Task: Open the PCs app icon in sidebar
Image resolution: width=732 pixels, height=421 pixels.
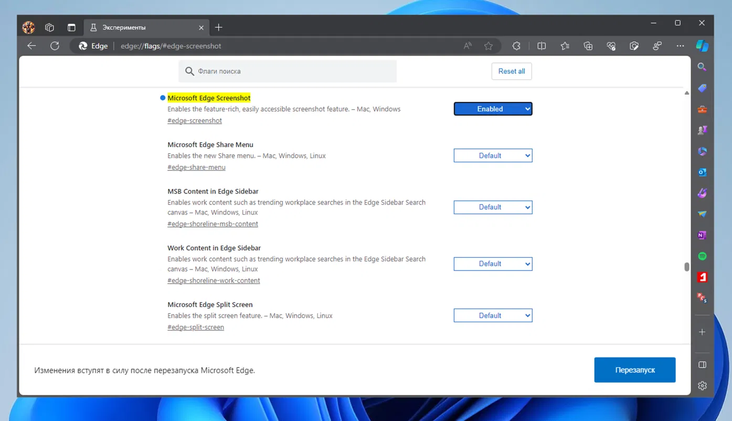Action: (x=702, y=298)
